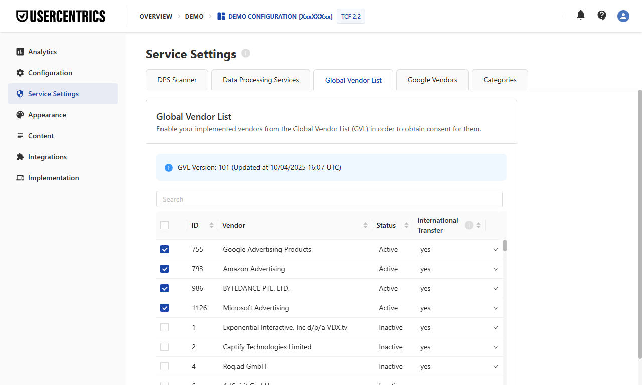Open DEMO CONFIGURATION breadcrumb link
Screen dimensions: 642x385
[x=275, y=16]
